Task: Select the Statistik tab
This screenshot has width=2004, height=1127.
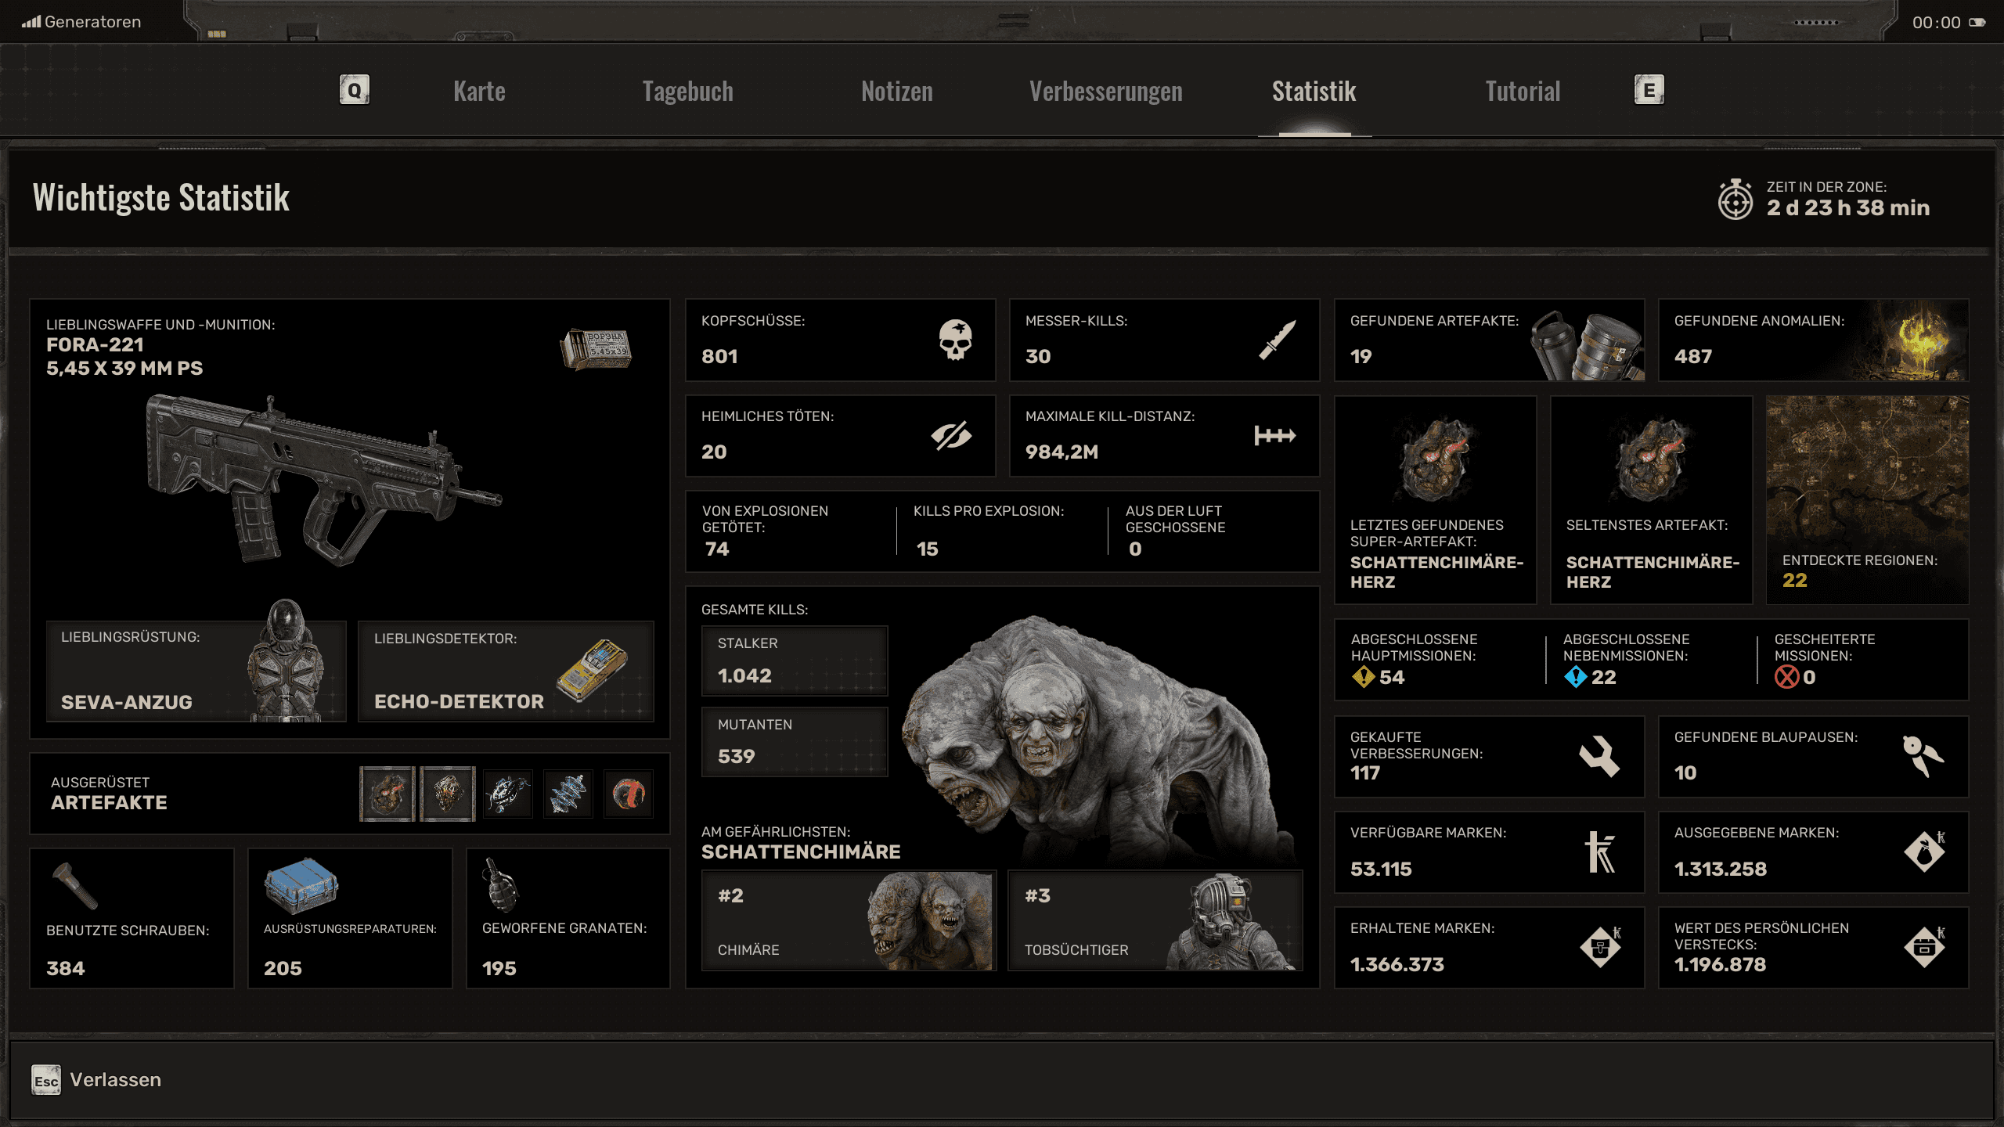Action: [1314, 92]
